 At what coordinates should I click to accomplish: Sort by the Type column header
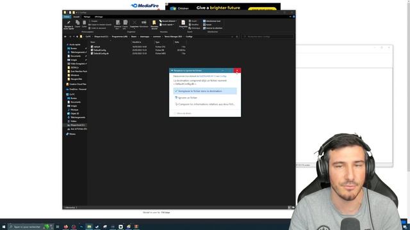click(158, 42)
